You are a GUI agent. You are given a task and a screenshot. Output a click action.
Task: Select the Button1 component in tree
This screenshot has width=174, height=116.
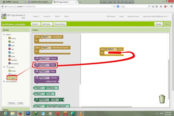12,74
